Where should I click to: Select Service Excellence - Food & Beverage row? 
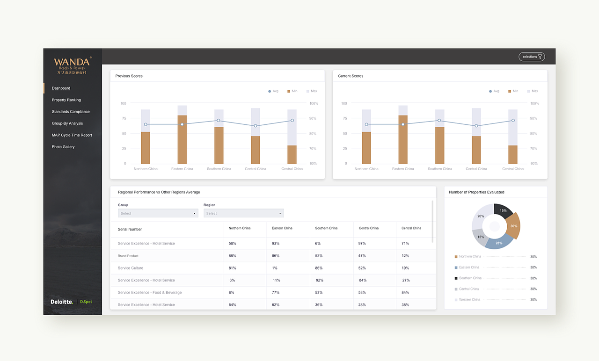pos(273,292)
